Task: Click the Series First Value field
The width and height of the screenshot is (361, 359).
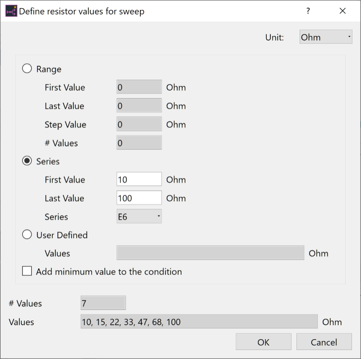Action: (139, 179)
